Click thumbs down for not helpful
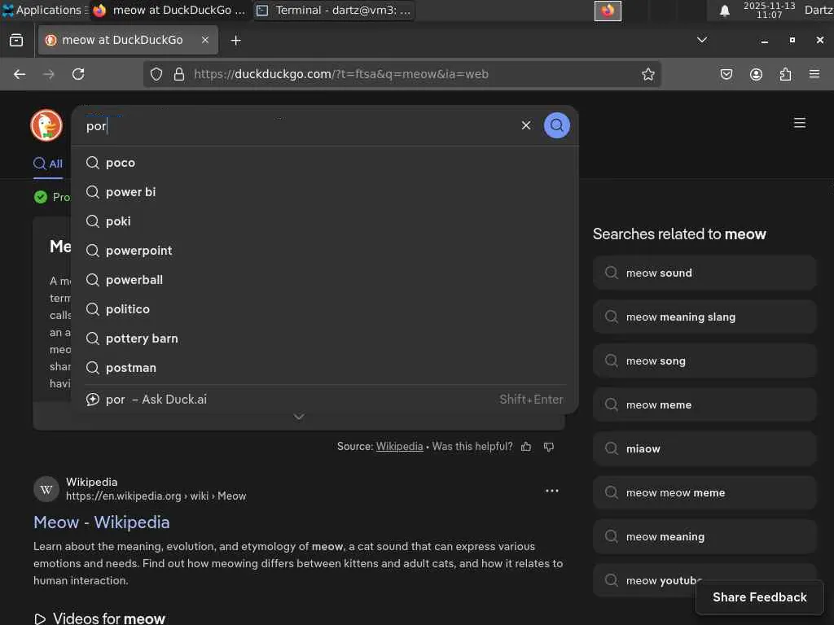834x625 pixels. (549, 447)
